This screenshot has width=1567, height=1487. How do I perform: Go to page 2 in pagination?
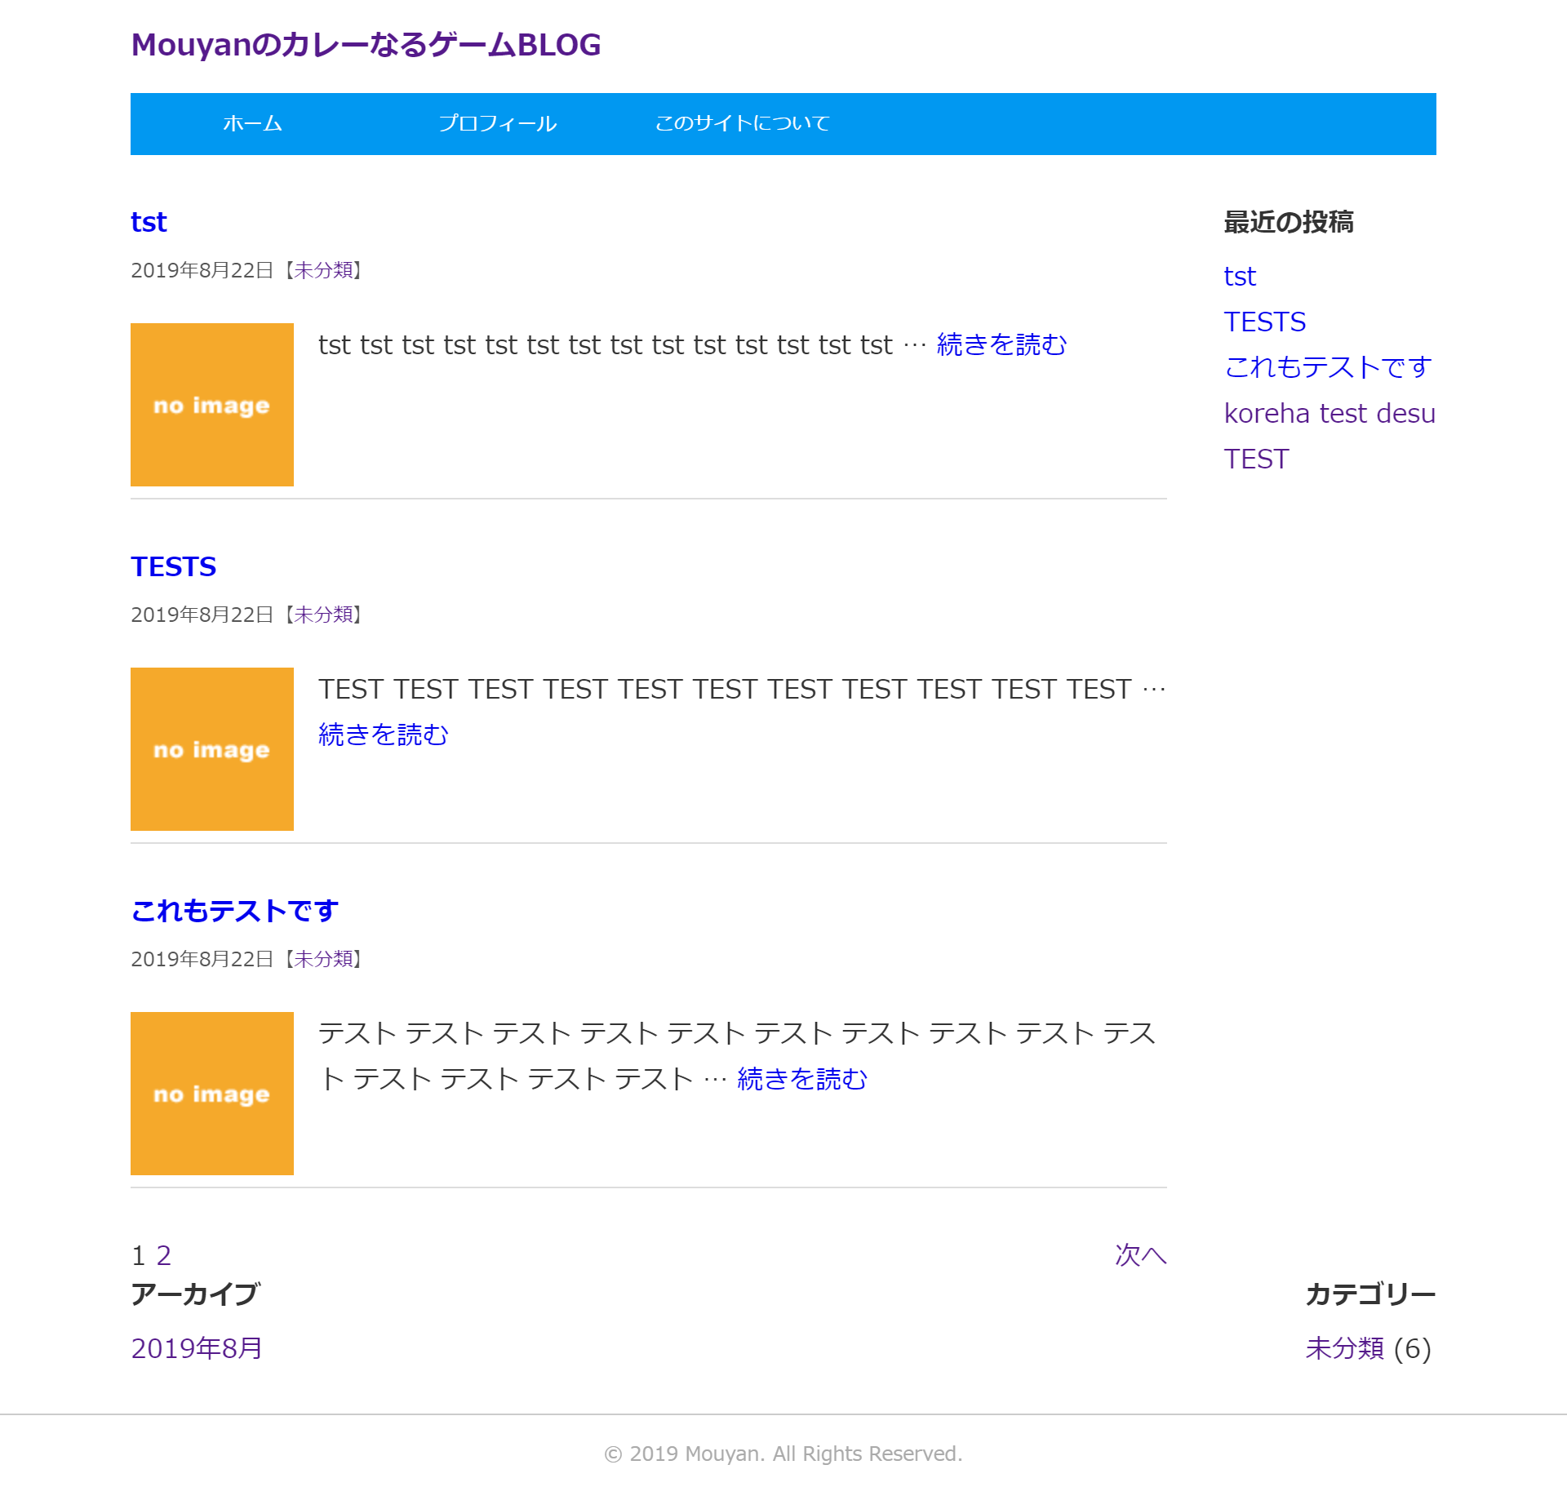point(163,1255)
